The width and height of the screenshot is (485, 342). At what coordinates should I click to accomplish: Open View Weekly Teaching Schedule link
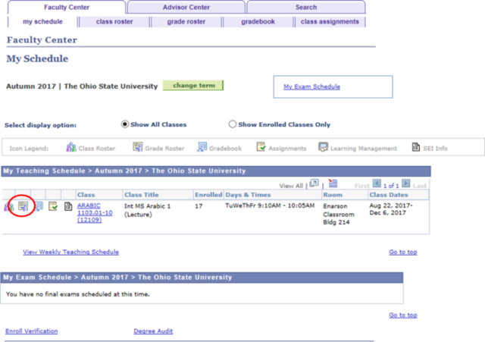pos(70,252)
